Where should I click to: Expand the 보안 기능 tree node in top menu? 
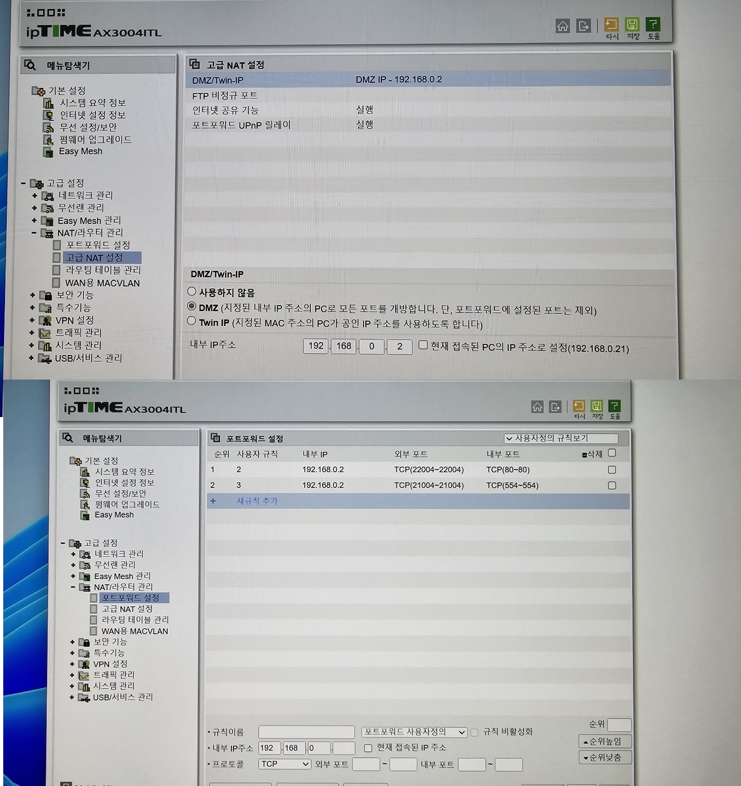point(32,295)
